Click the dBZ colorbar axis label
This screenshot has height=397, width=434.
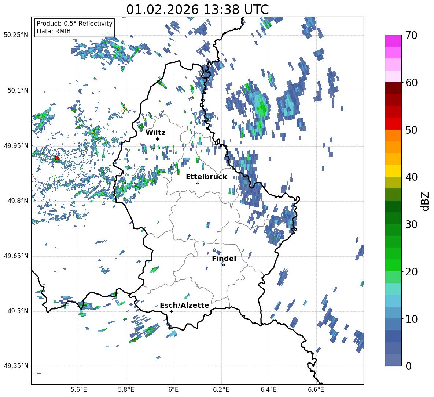pyautogui.click(x=426, y=201)
